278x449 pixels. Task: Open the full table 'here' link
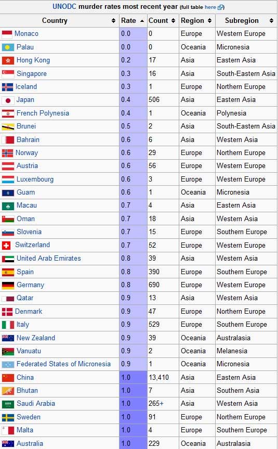(x=210, y=7)
